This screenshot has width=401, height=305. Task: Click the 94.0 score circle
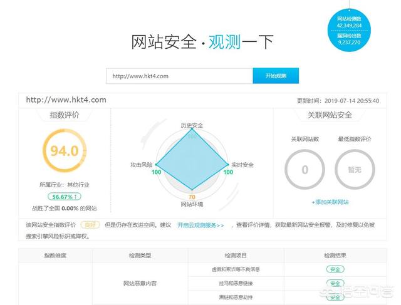coord(65,150)
